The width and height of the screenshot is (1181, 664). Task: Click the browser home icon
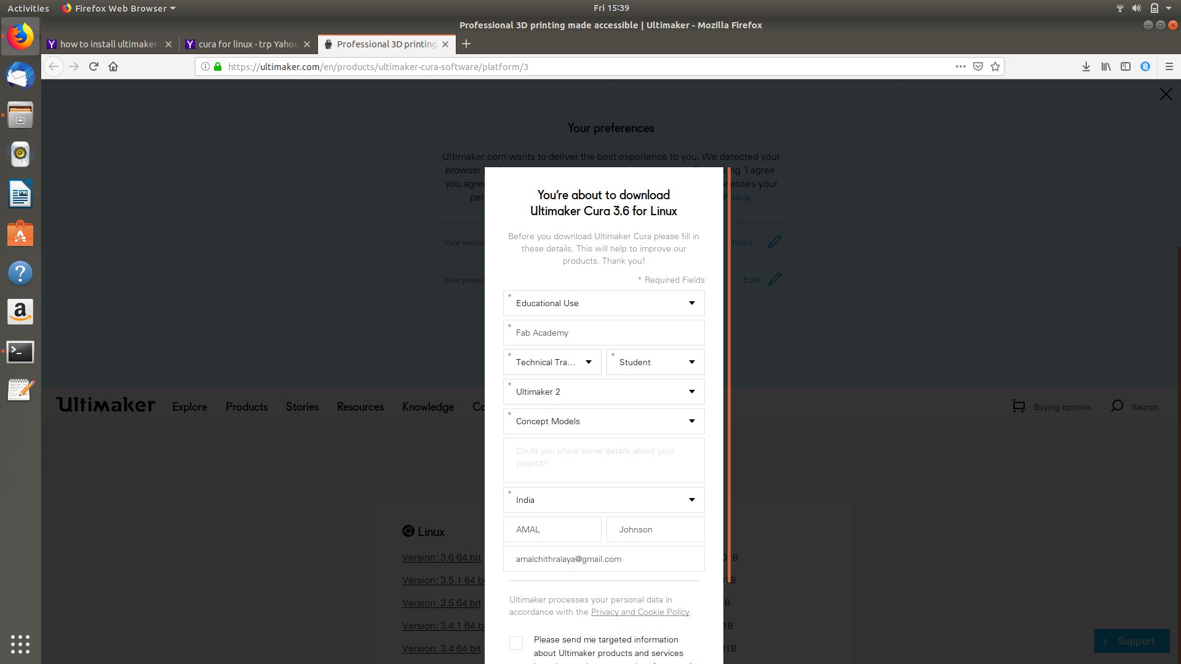tap(113, 66)
